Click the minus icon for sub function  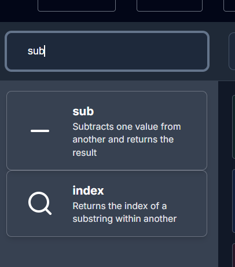click(40, 131)
